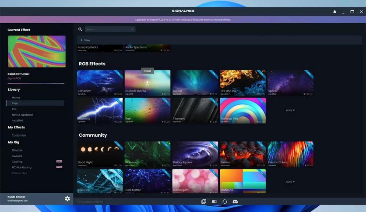This screenshot has width=366, height=212.
Task: Click download icon on Custom Sunrise
Action: coord(147,83)
